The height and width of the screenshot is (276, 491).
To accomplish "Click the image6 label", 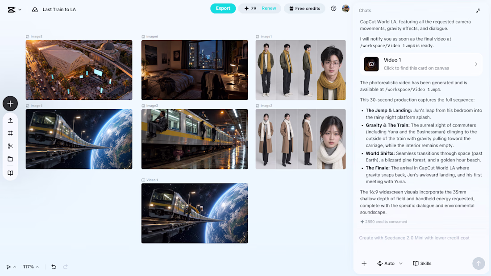I will pos(152,37).
